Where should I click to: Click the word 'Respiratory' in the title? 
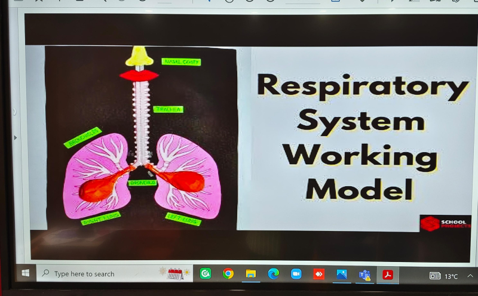[363, 87]
